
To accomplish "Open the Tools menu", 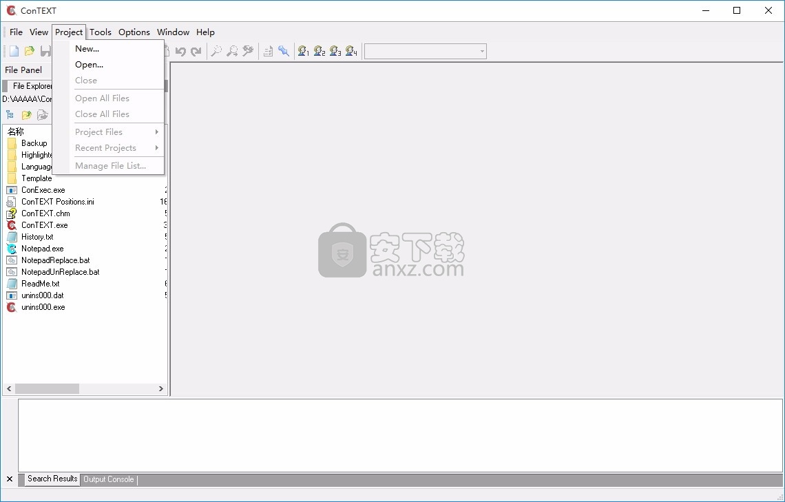I will pos(100,32).
